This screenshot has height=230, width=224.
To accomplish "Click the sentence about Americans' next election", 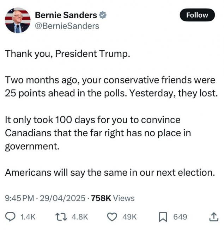I will (x=110, y=173).
